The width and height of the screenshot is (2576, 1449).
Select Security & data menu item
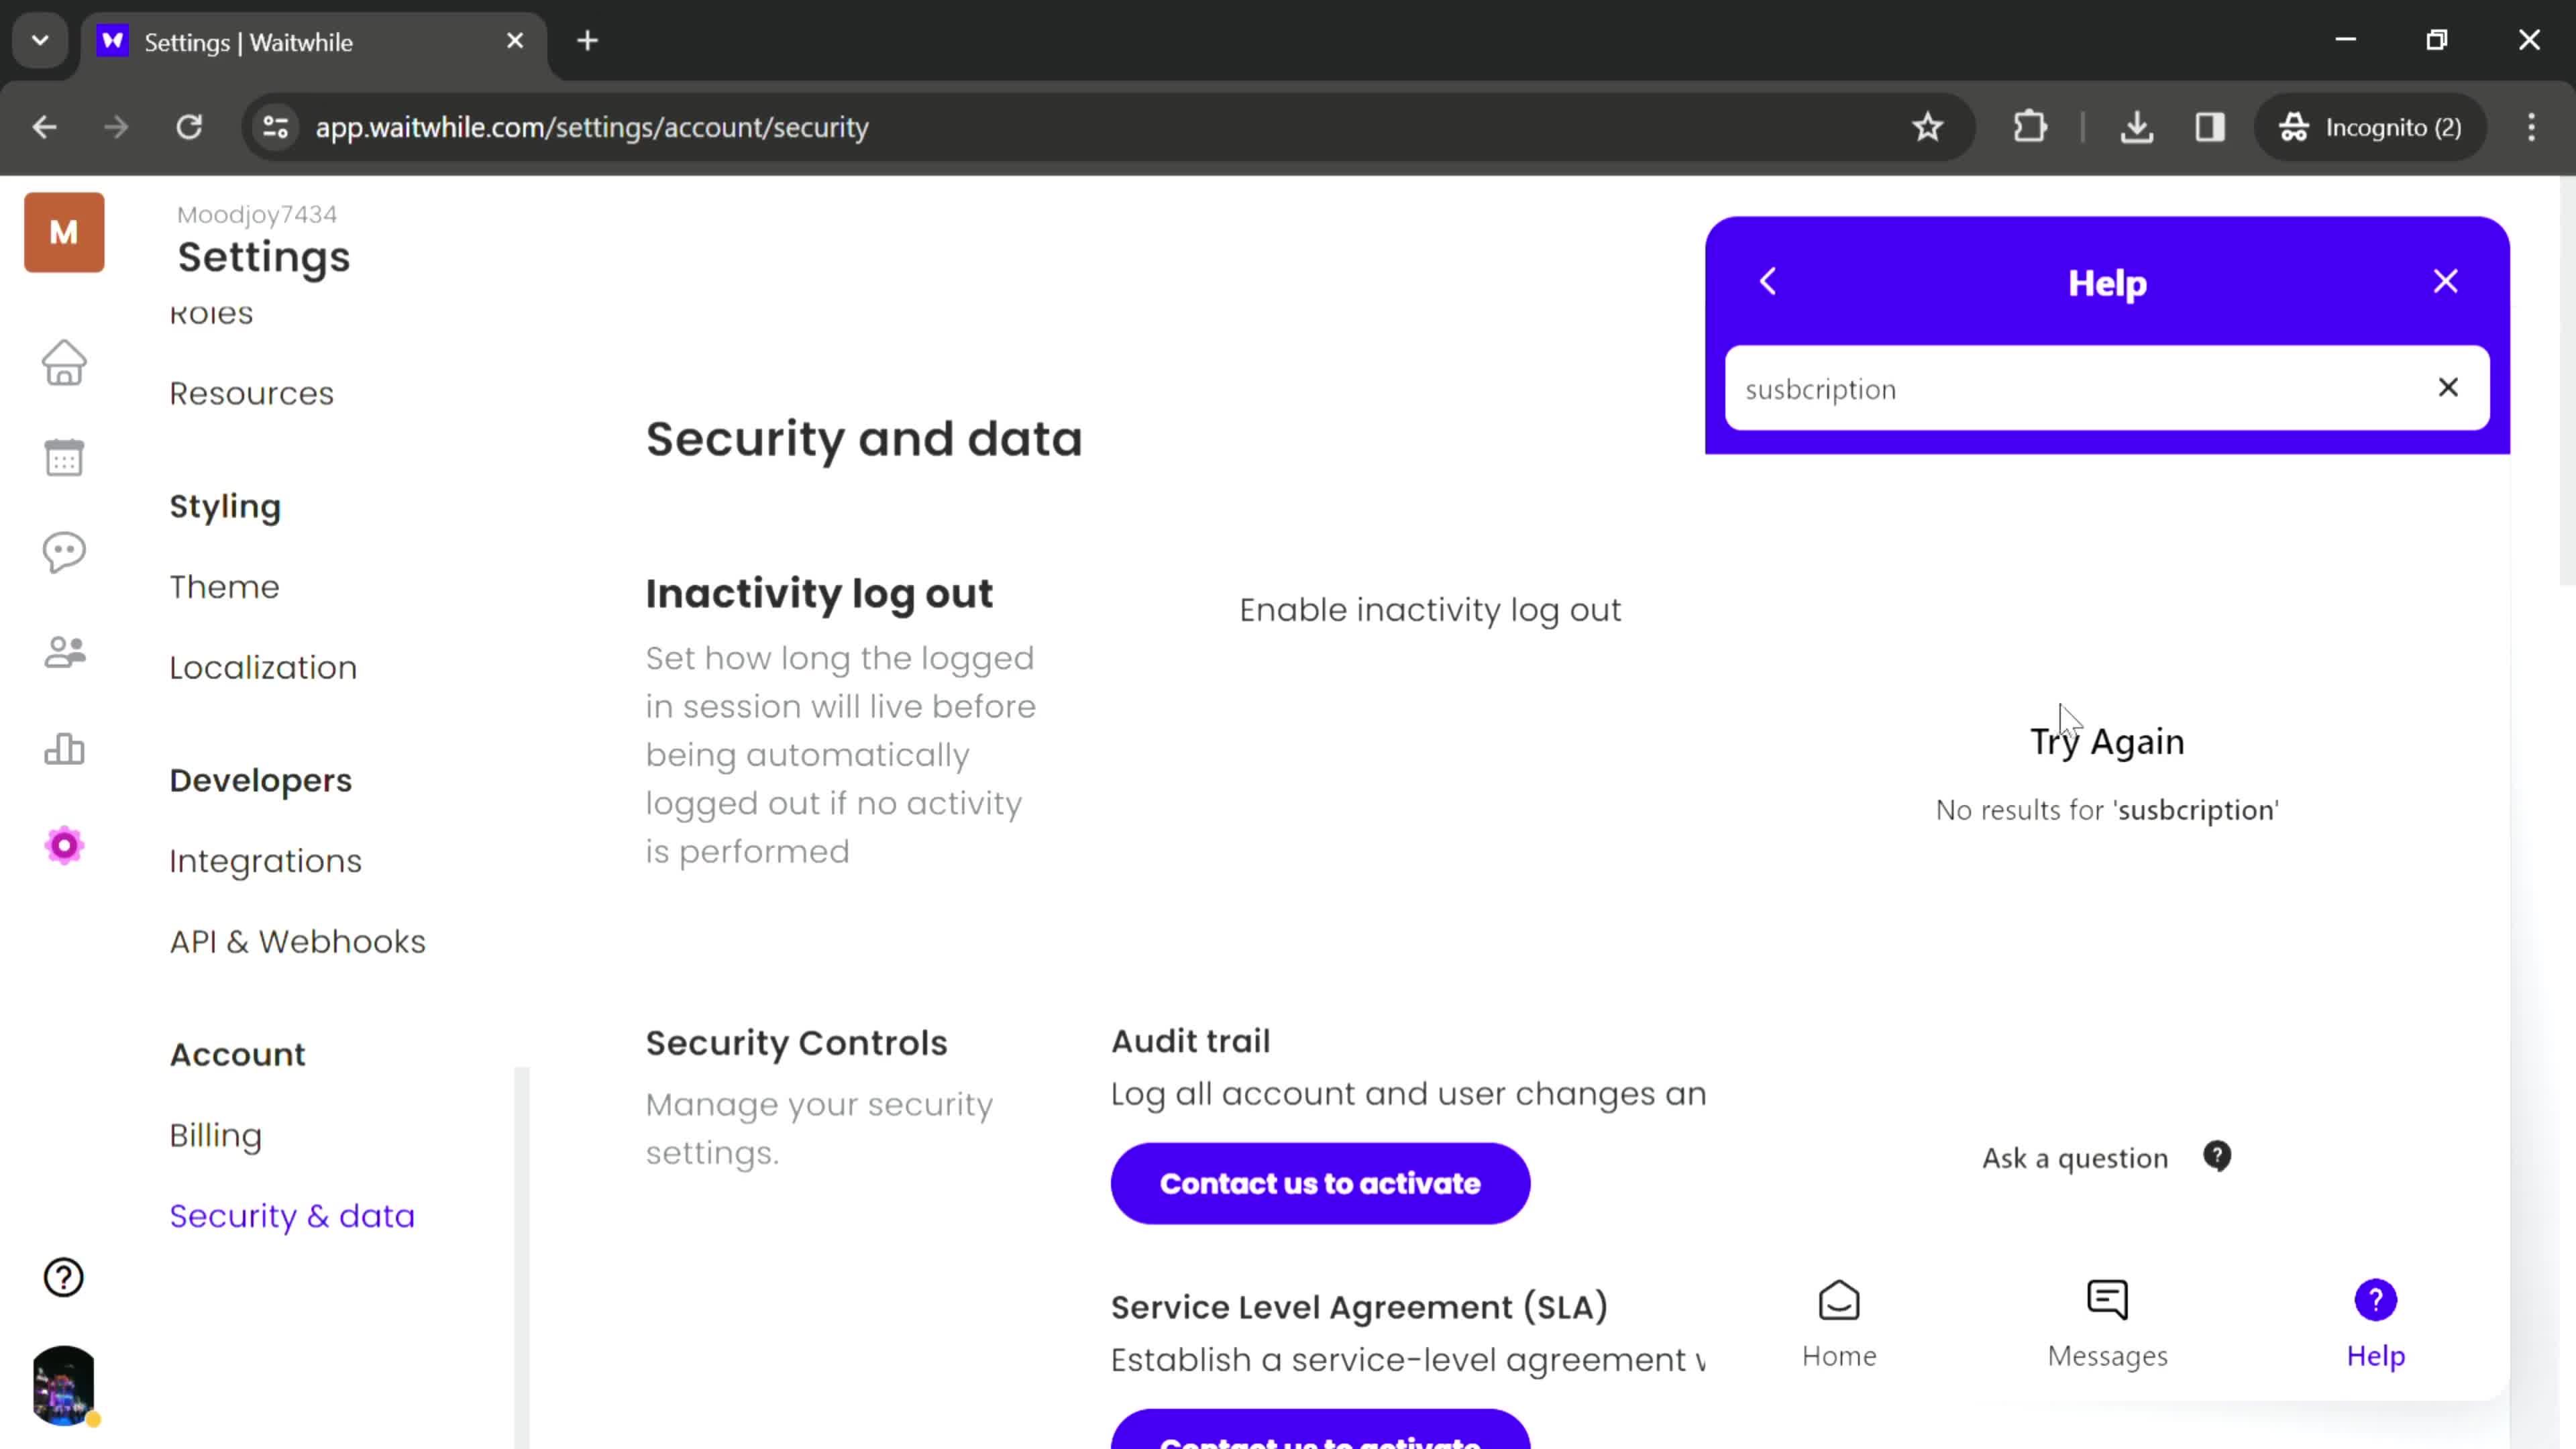tap(292, 1216)
